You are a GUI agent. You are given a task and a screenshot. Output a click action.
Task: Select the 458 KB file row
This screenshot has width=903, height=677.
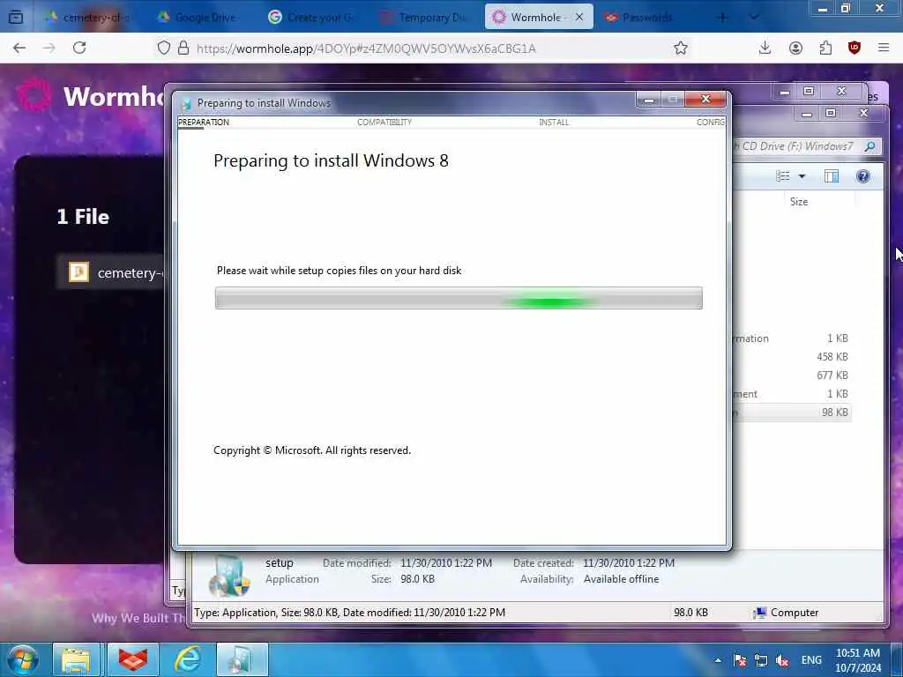pos(792,356)
